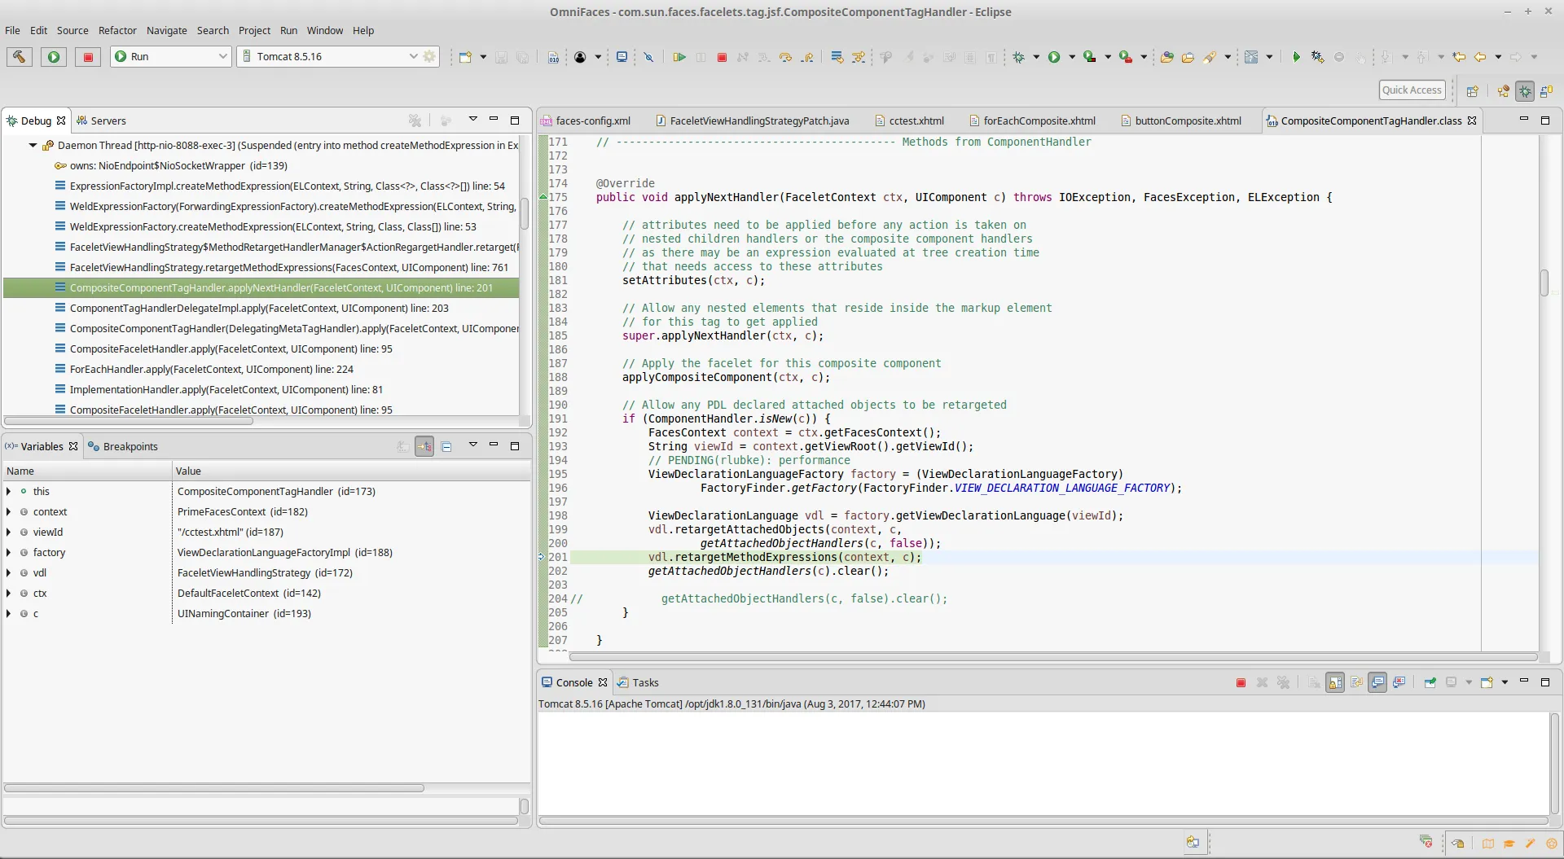Select ForEachHandler.apply stack frame line 224
This screenshot has height=859, width=1564.
(211, 369)
